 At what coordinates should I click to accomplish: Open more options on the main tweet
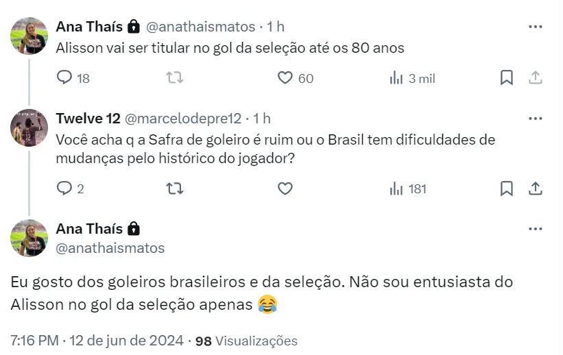click(x=536, y=229)
